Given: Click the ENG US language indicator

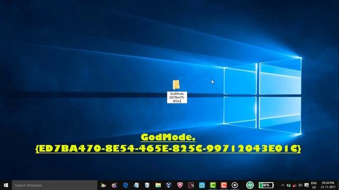Looking at the screenshot, I should (314, 185).
